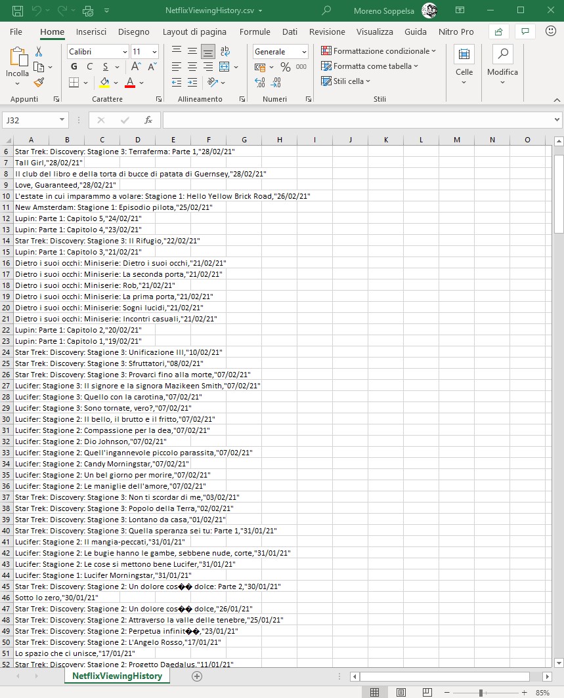This screenshot has width=564, height=698.
Task: Toggle italic formatting (C)
Action: [x=90, y=67]
